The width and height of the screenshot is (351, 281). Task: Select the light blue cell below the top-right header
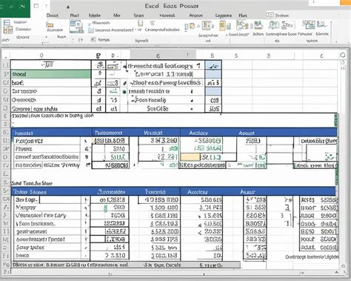[213, 74]
